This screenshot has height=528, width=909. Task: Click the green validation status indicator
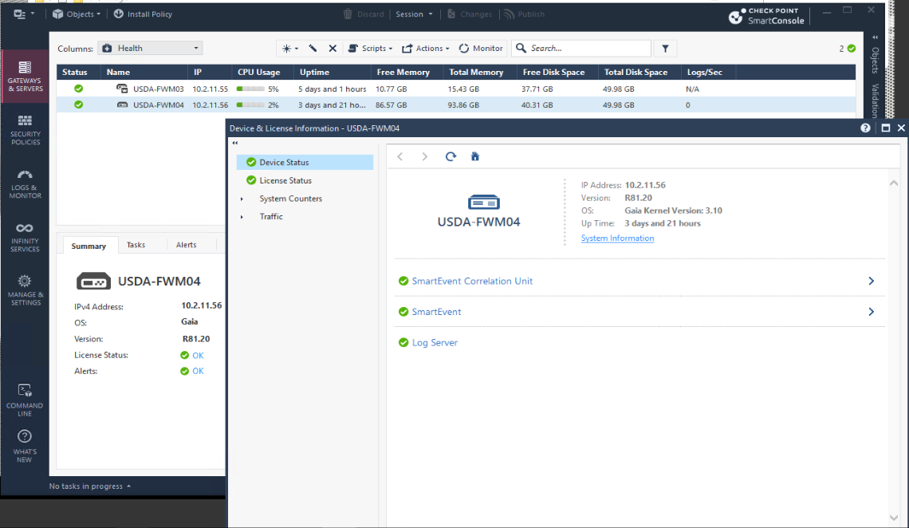pos(852,49)
